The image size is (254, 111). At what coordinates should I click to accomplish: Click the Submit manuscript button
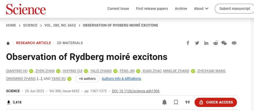[235, 9]
